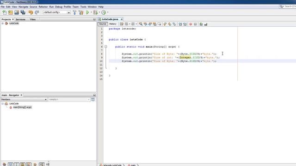The height and width of the screenshot is (166, 296).
Task: Switch to History view button
Action: pos(113,24)
